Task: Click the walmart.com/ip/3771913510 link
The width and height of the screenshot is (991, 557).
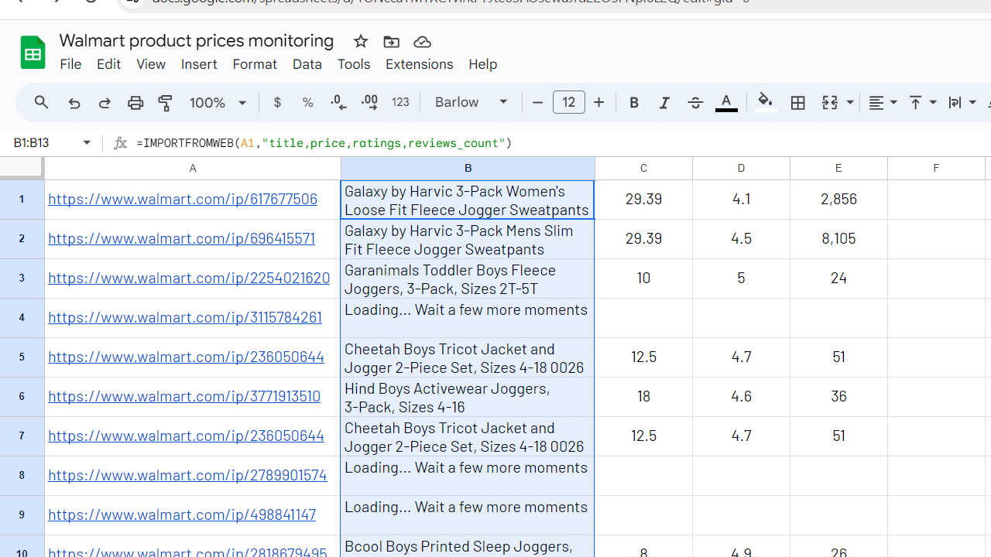Action: (184, 396)
